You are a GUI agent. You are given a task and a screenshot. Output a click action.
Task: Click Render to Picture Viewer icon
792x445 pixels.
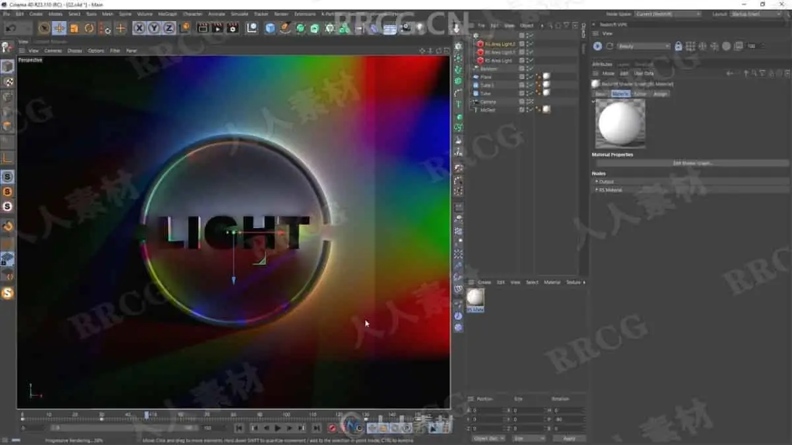217,28
